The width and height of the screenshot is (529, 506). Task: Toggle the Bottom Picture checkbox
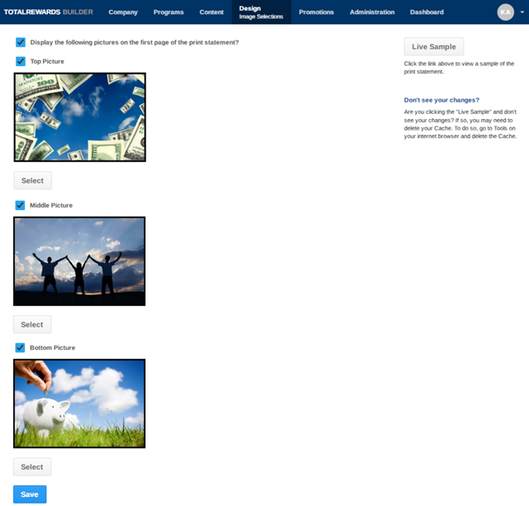pyautogui.click(x=20, y=347)
